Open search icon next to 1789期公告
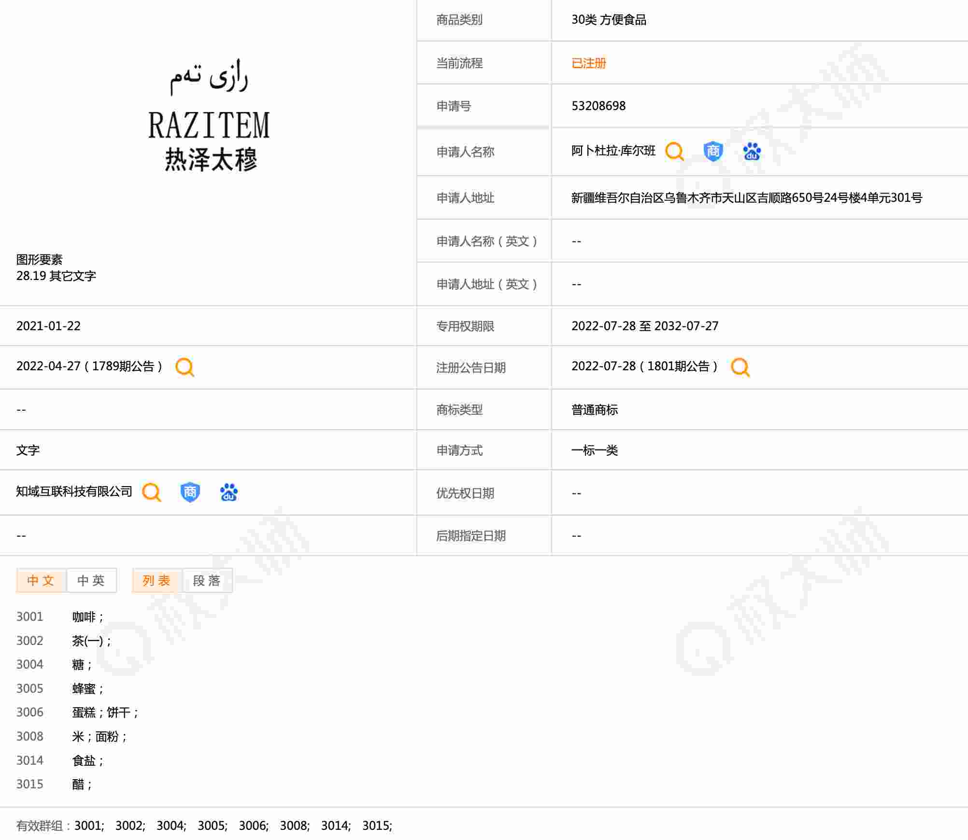 [185, 367]
